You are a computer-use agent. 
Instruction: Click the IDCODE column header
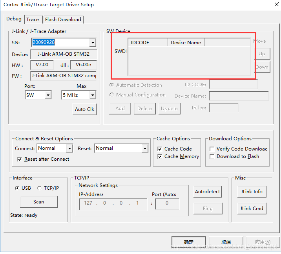(148, 43)
